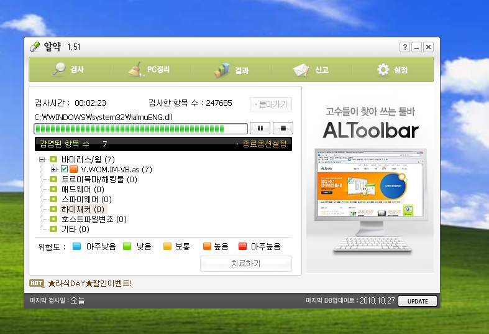This screenshot has width=489, height=334.
Task: Open the 신고 report tab
Action: 311,70
